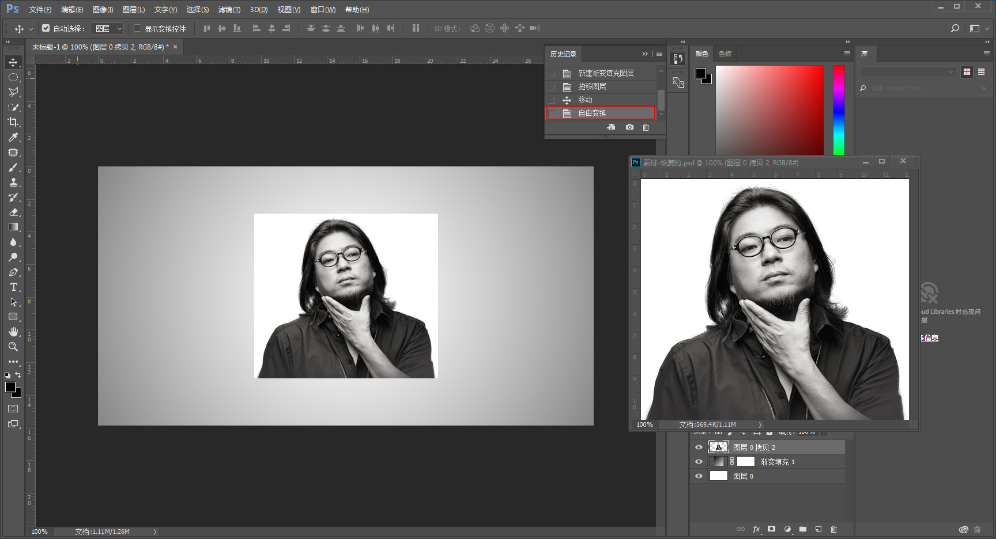Click the camera icon to create snapshot

coord(629,127)
